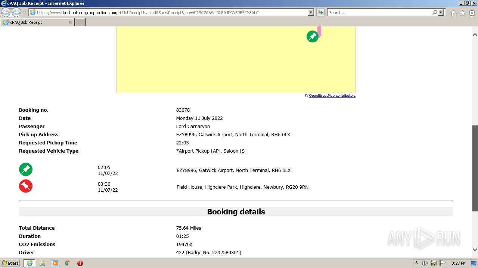Select the CO2 Emissions value 19476g

click(x=184, y=245)
